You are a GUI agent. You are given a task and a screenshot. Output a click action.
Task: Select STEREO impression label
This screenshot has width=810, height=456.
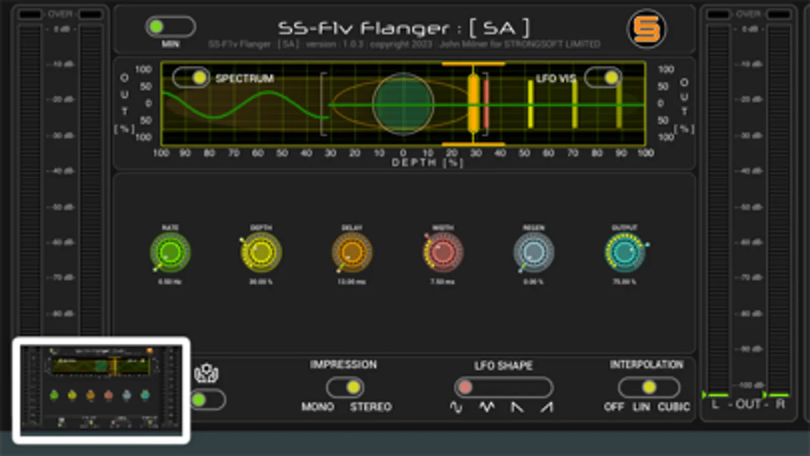pos(371,407)
